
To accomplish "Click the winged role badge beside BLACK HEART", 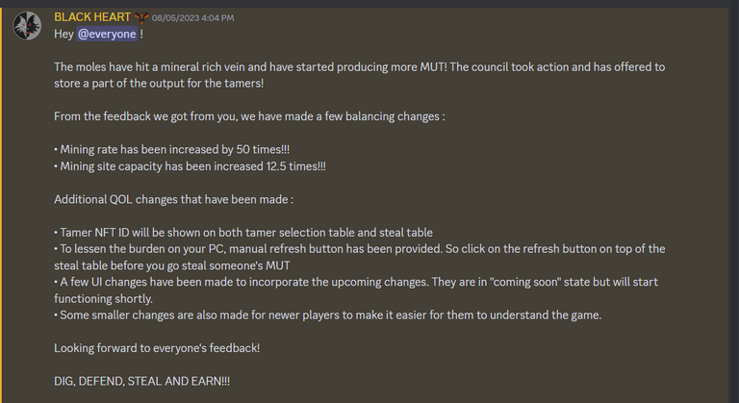I will pos(141,18).
